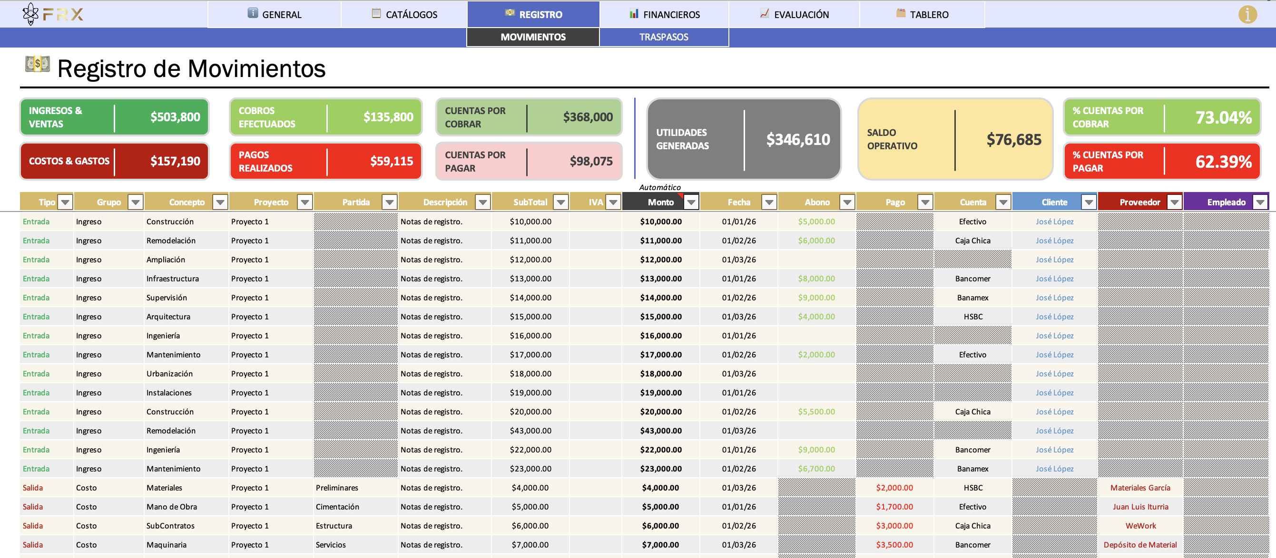Open the Concepto column filter dropdown

(x=220, y=202)
